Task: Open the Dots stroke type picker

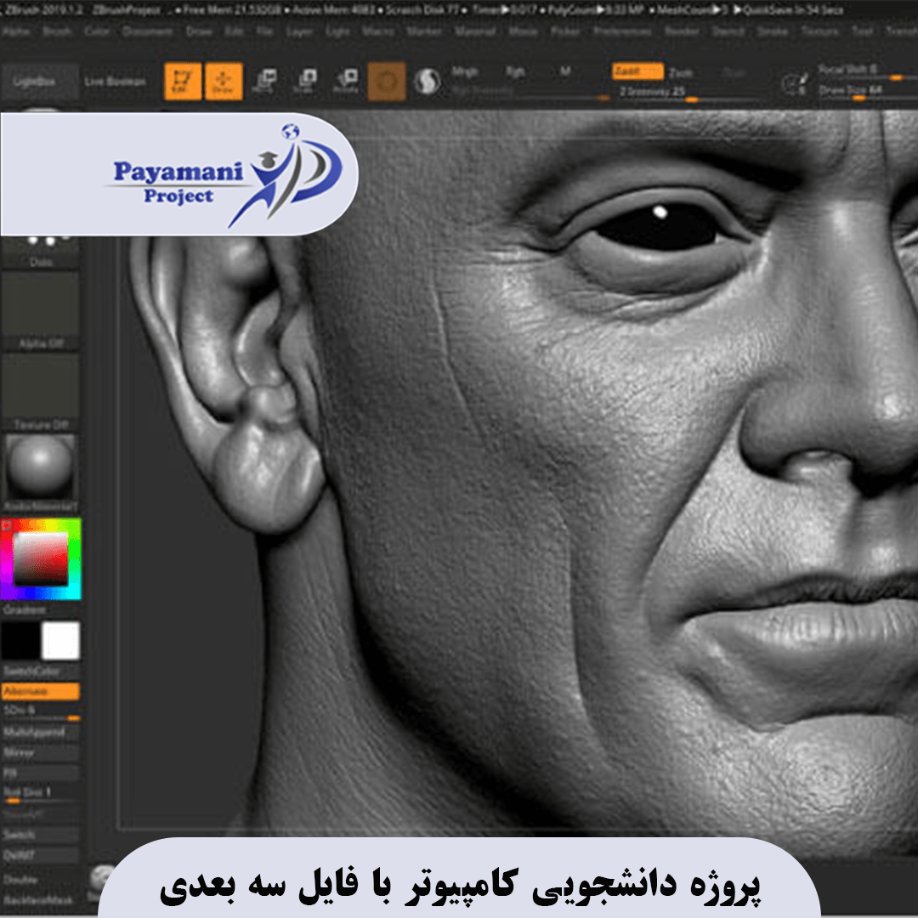Action: coord(41,246)
